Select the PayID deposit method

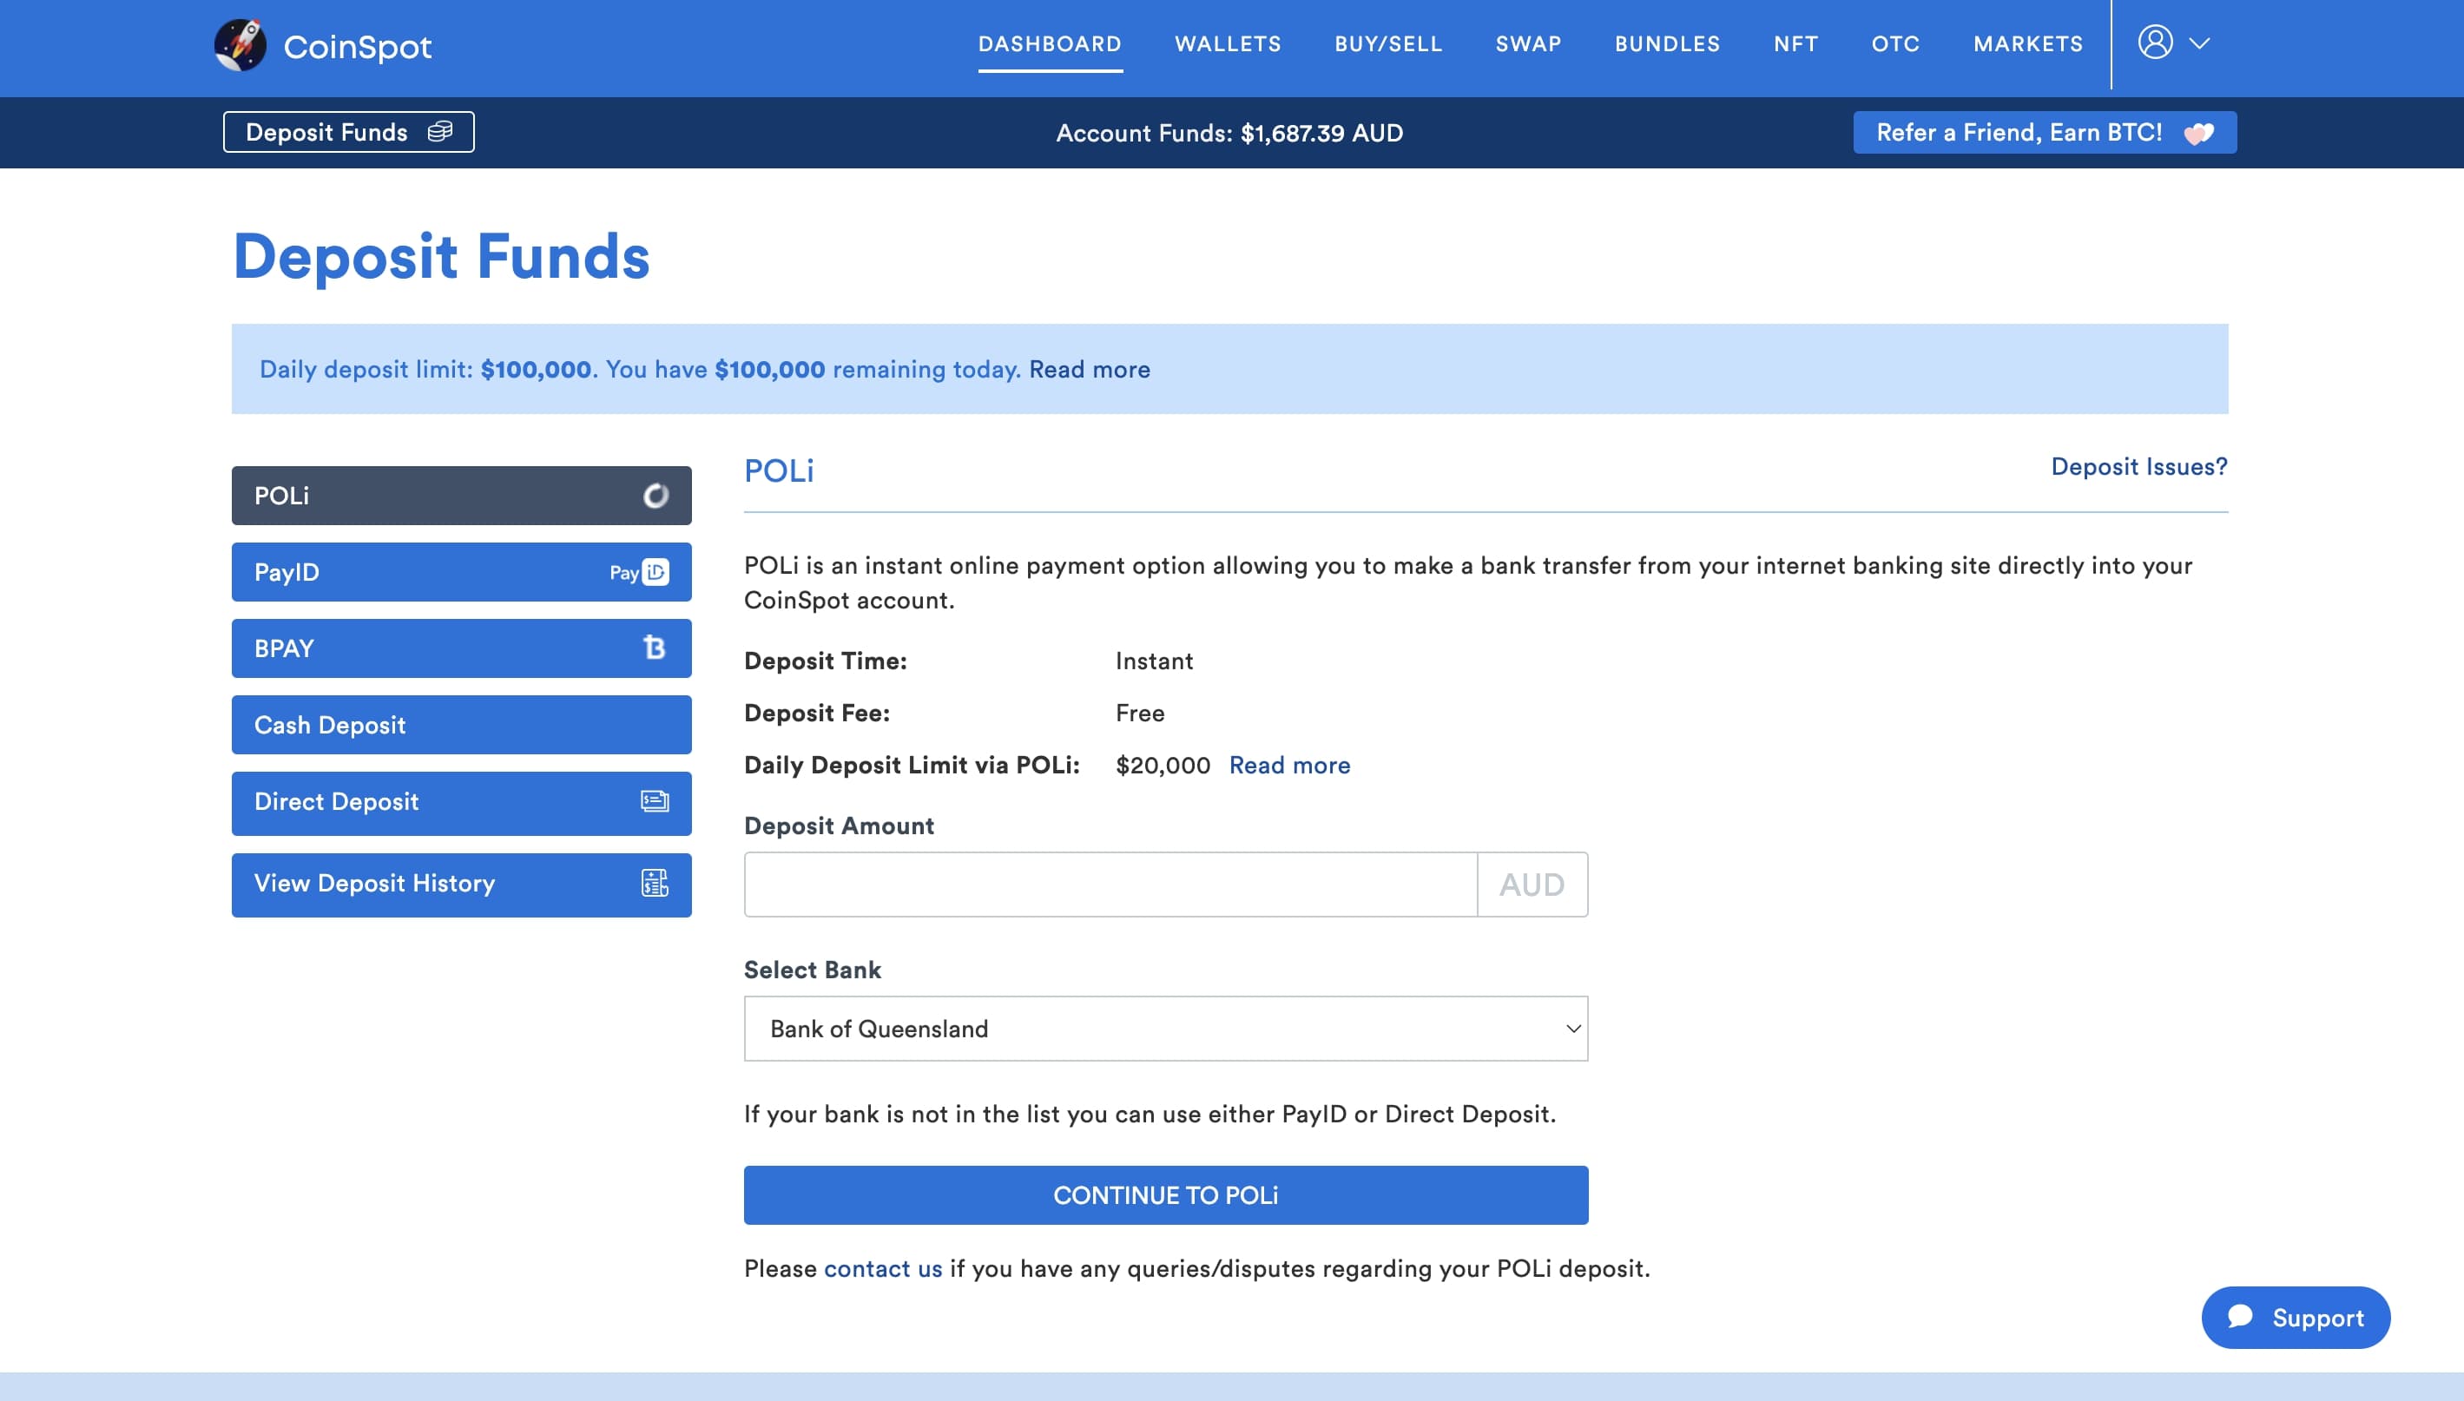(461, 573)
